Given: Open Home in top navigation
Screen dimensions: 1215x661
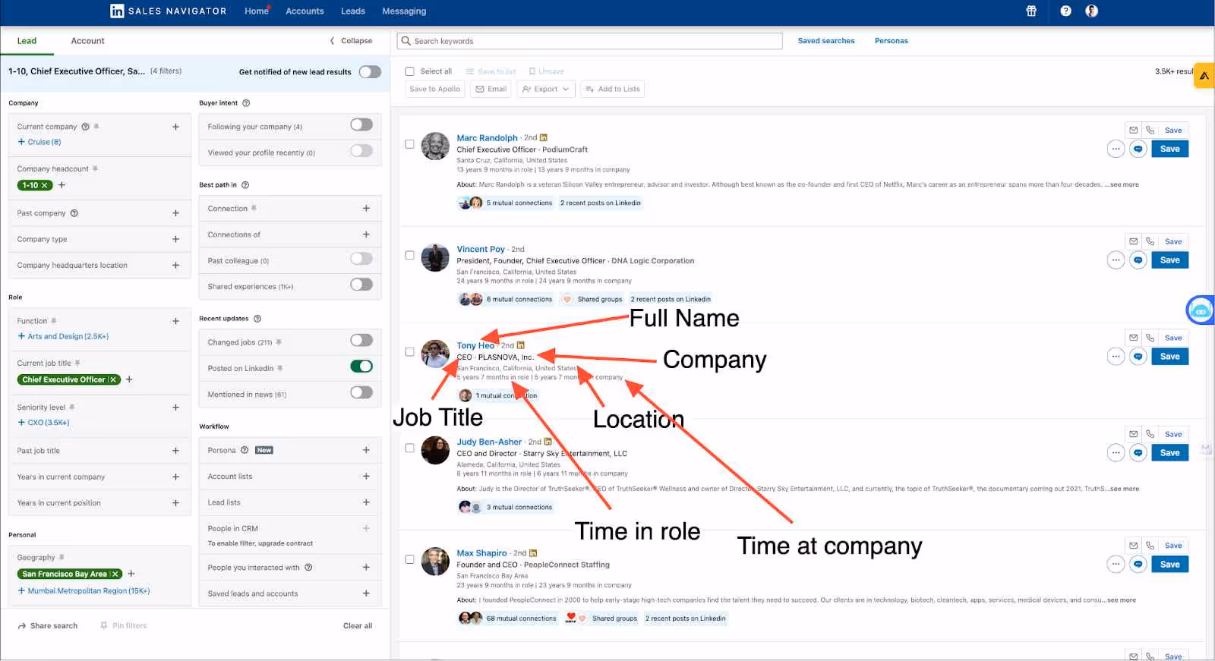Looking at the screenshot, I should [x=257, y=11].
